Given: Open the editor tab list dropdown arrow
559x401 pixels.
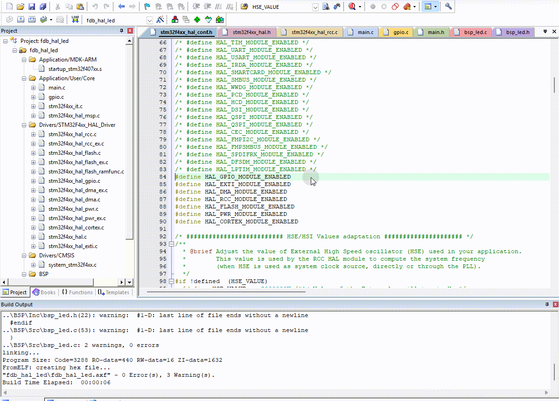Looking at the screenshot, I should pyautogui.click(x=545, y=32).
